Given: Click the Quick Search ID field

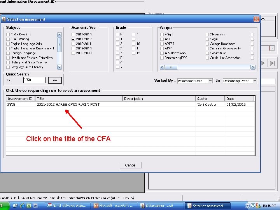Looking at the screenshot, I should pyautogui.click(x=34, y=80).
